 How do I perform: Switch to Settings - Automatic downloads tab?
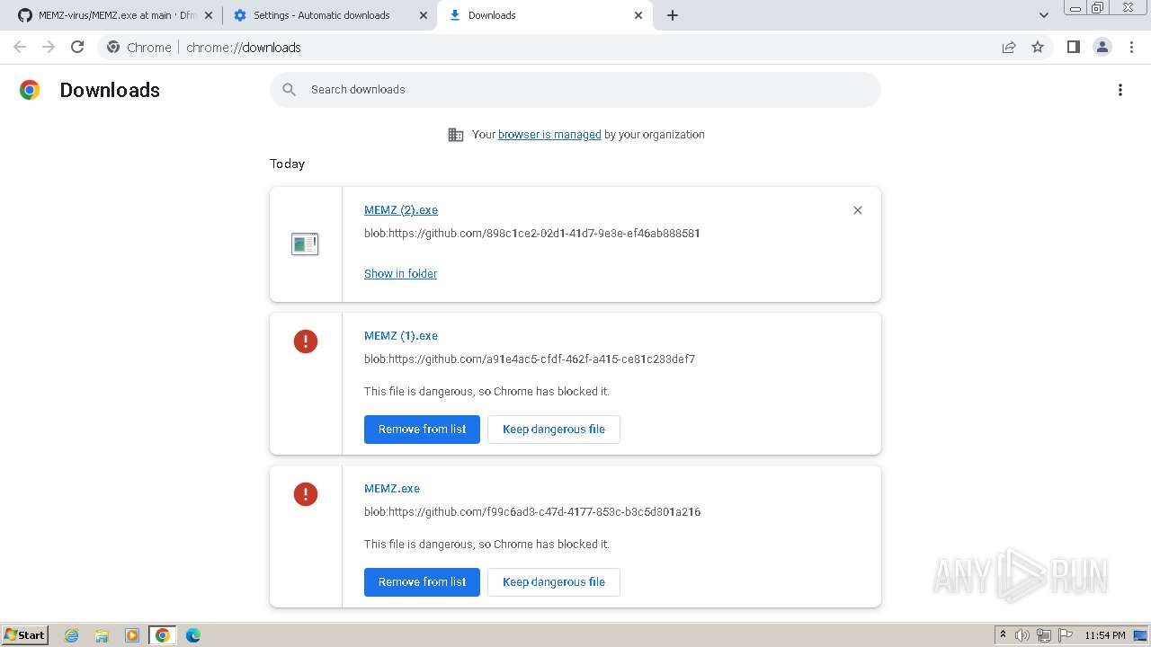(329, 15)
